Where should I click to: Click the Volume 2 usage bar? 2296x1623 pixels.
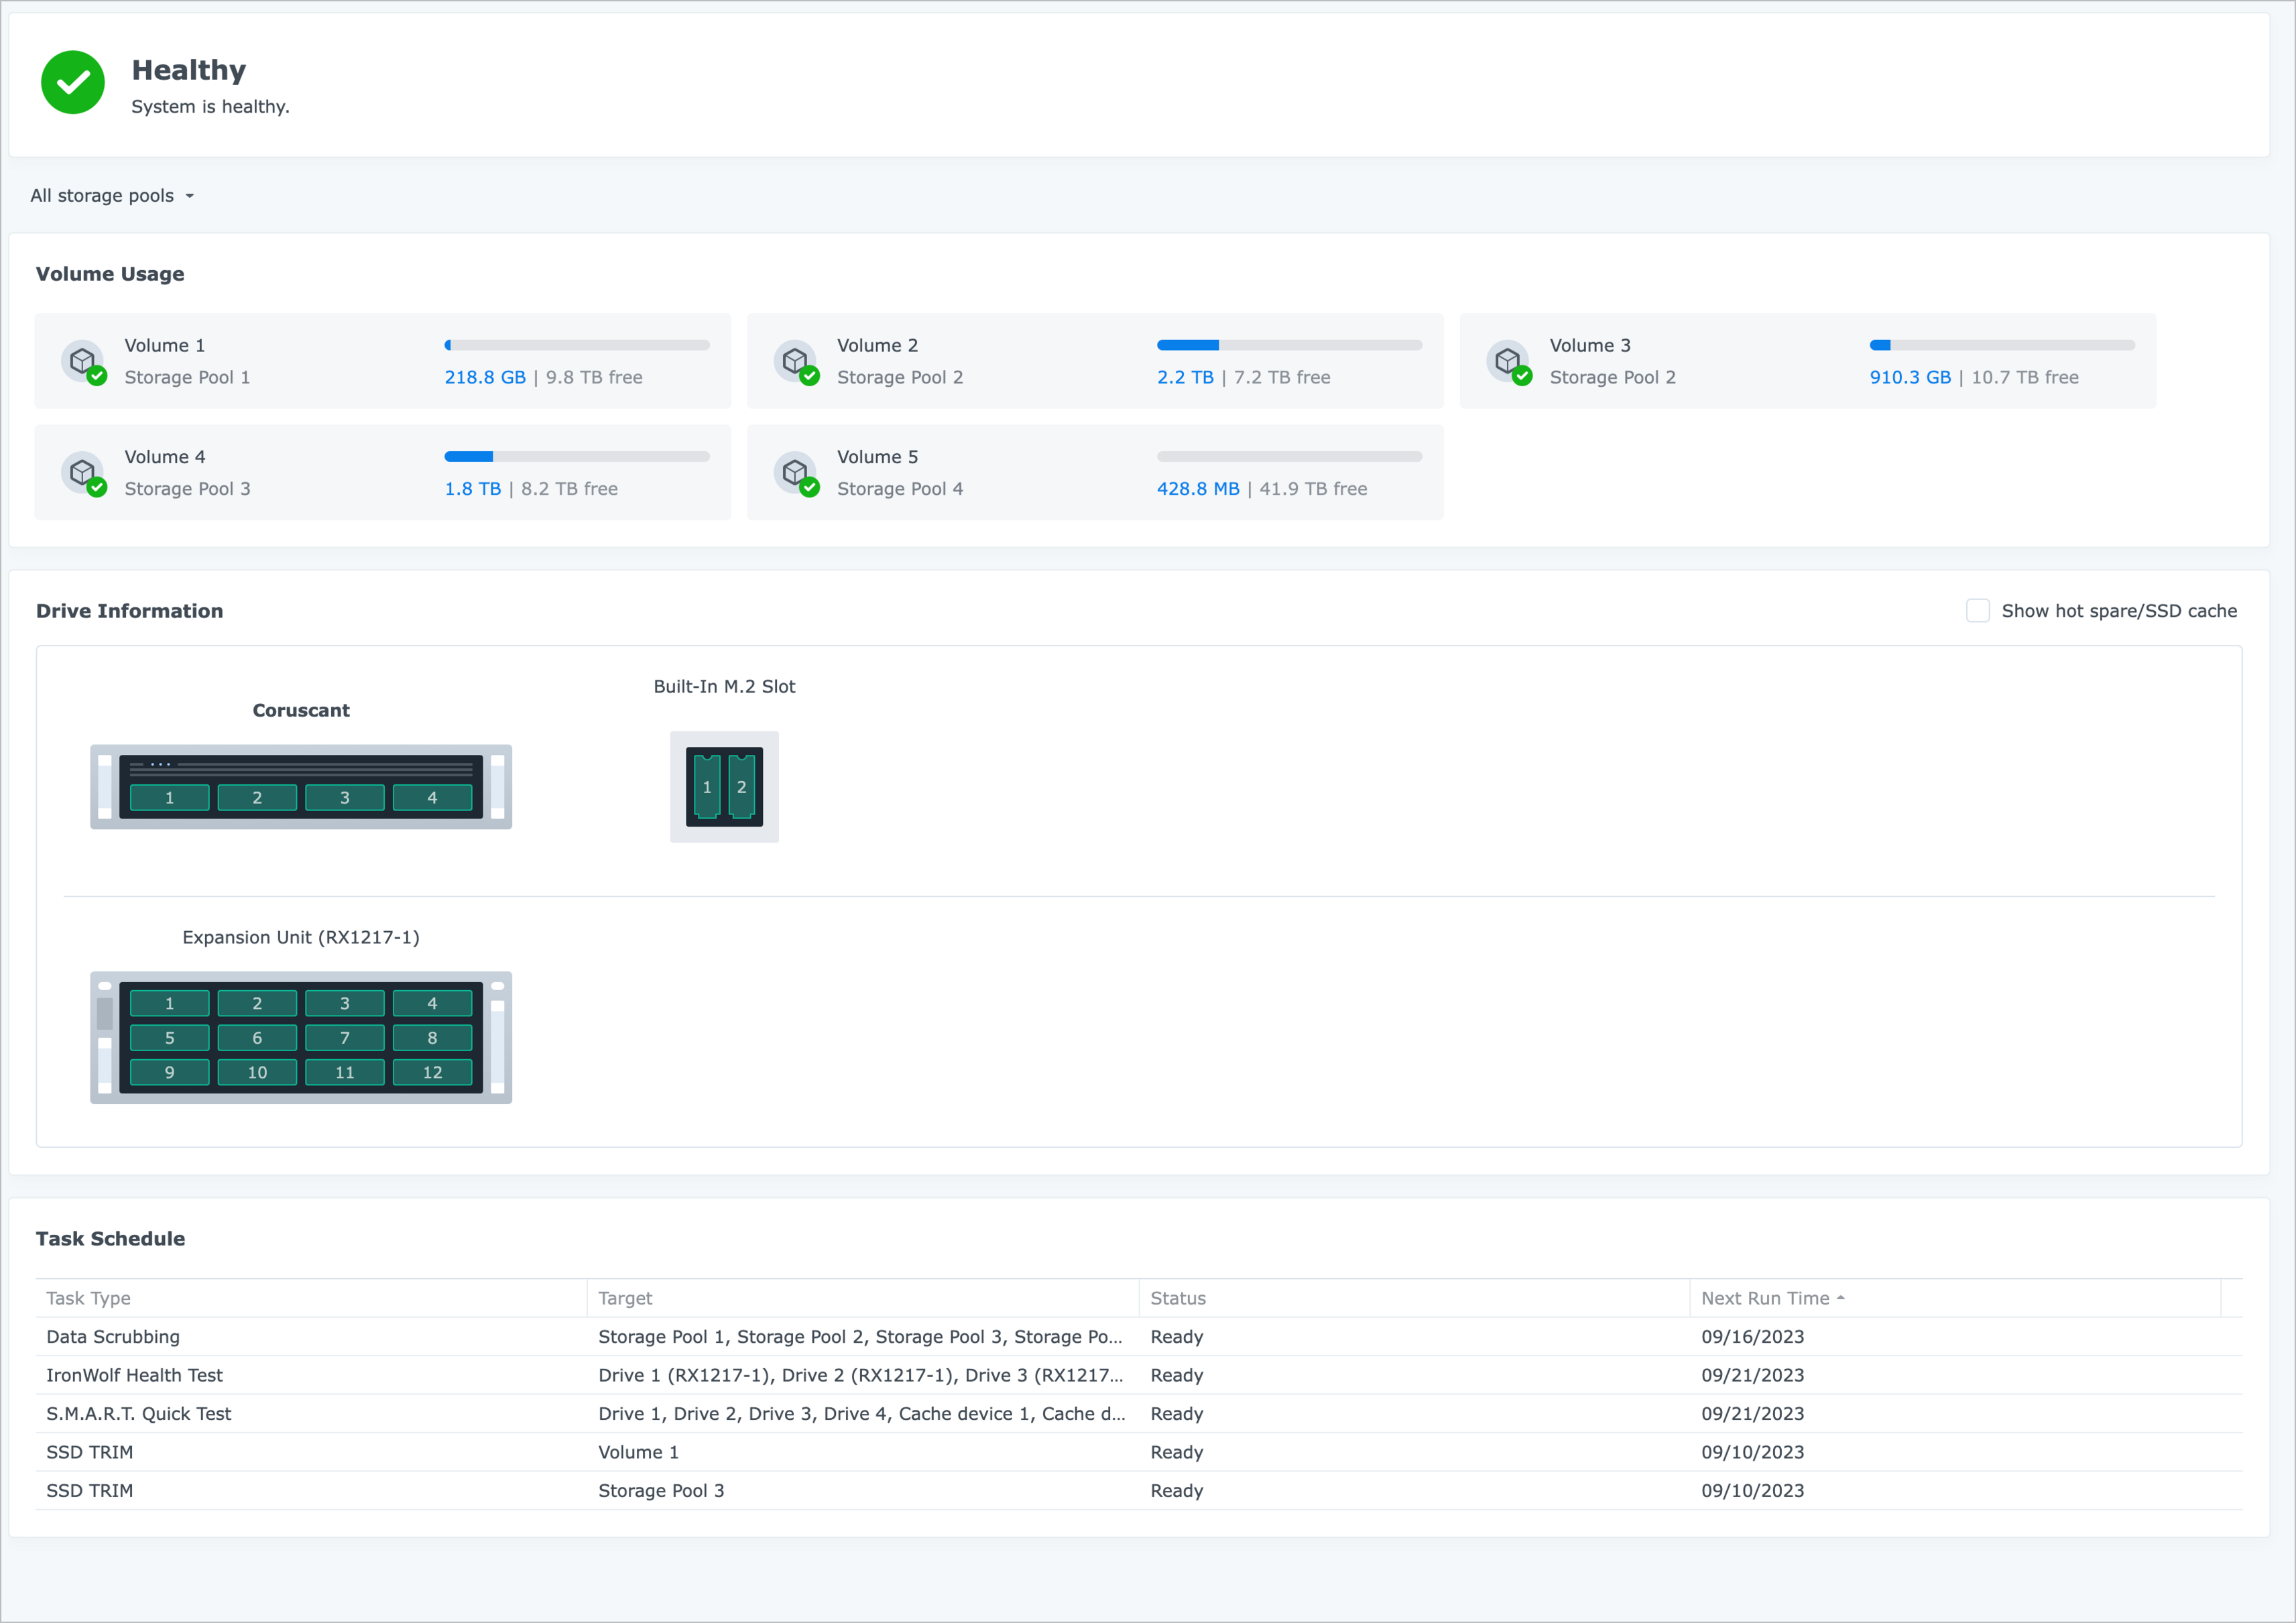pyautogui.click(x=1289, y=345)
